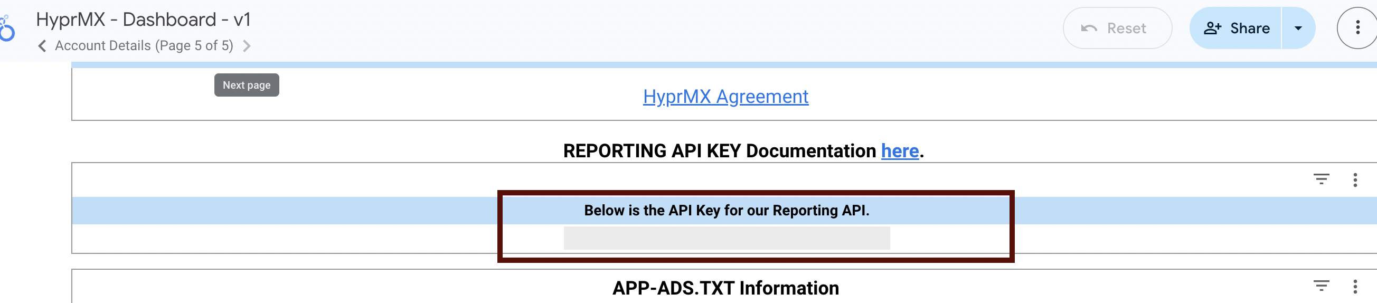Open the HyprMX Agreement link
The height and width of the screenshot is (303, 1377).
coord(725,97)
